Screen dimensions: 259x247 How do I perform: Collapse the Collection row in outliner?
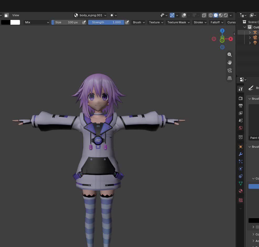click(x=245, y=27)
